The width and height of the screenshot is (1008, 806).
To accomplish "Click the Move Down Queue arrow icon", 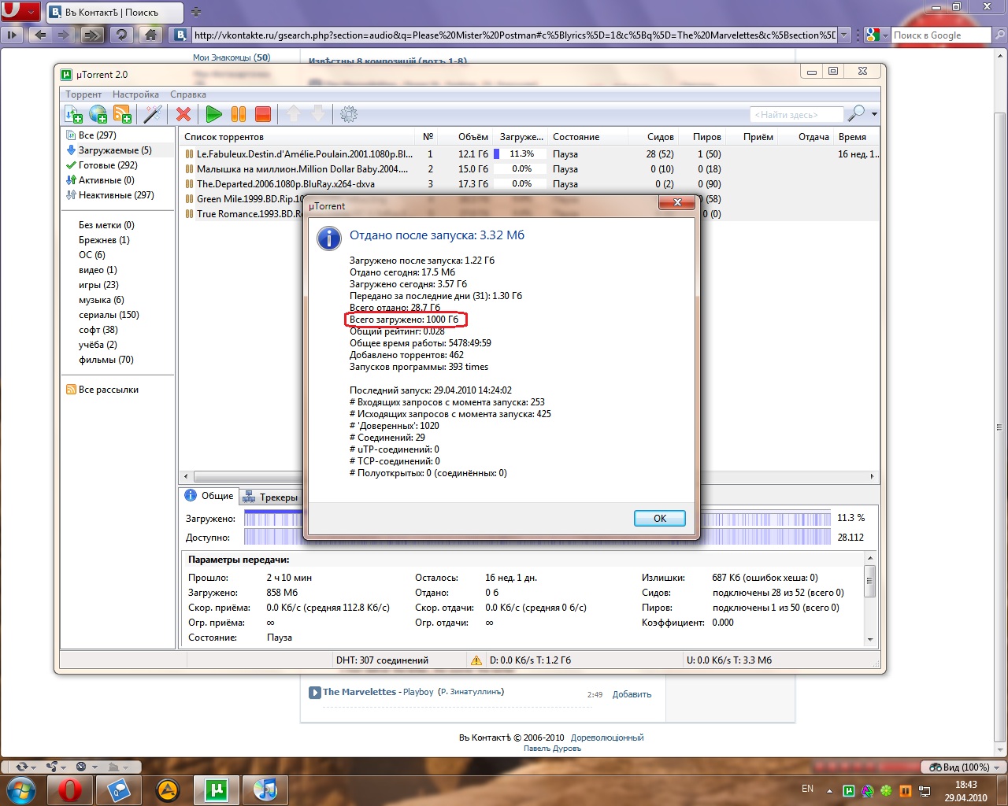I will pos(318,114).
